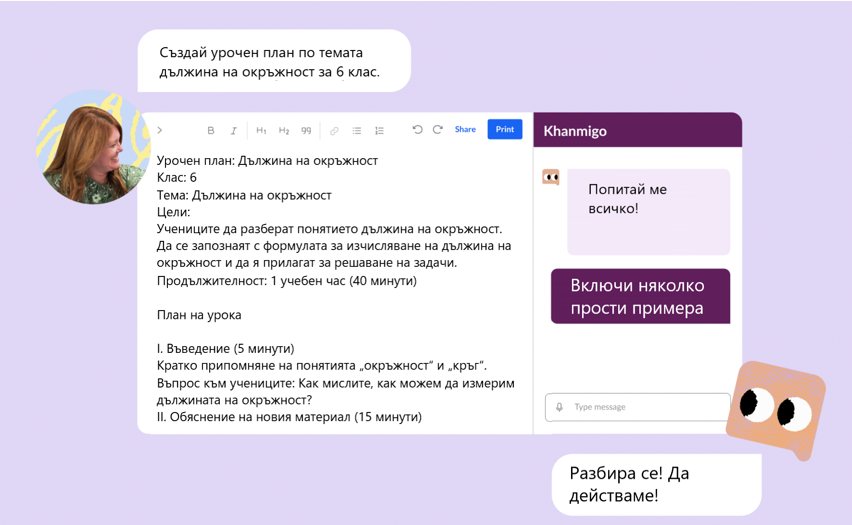The image size is (852, 525).
Task: Redo the last edit
Action: pyautogui.click(x=438, y=129)
